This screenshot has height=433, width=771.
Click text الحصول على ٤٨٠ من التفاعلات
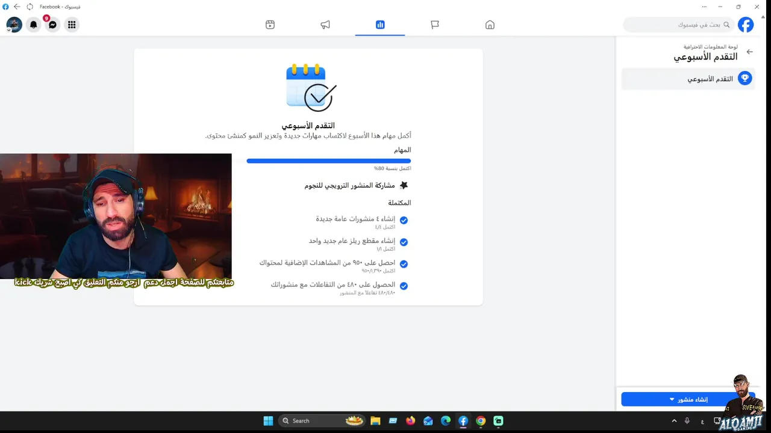click(333, 284)
